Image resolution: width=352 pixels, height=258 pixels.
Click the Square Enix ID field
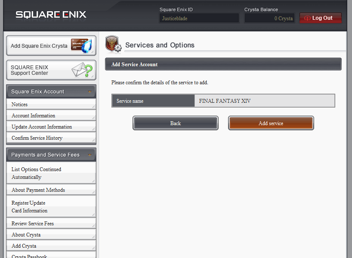pyautogui.click(x=199, y=18)
